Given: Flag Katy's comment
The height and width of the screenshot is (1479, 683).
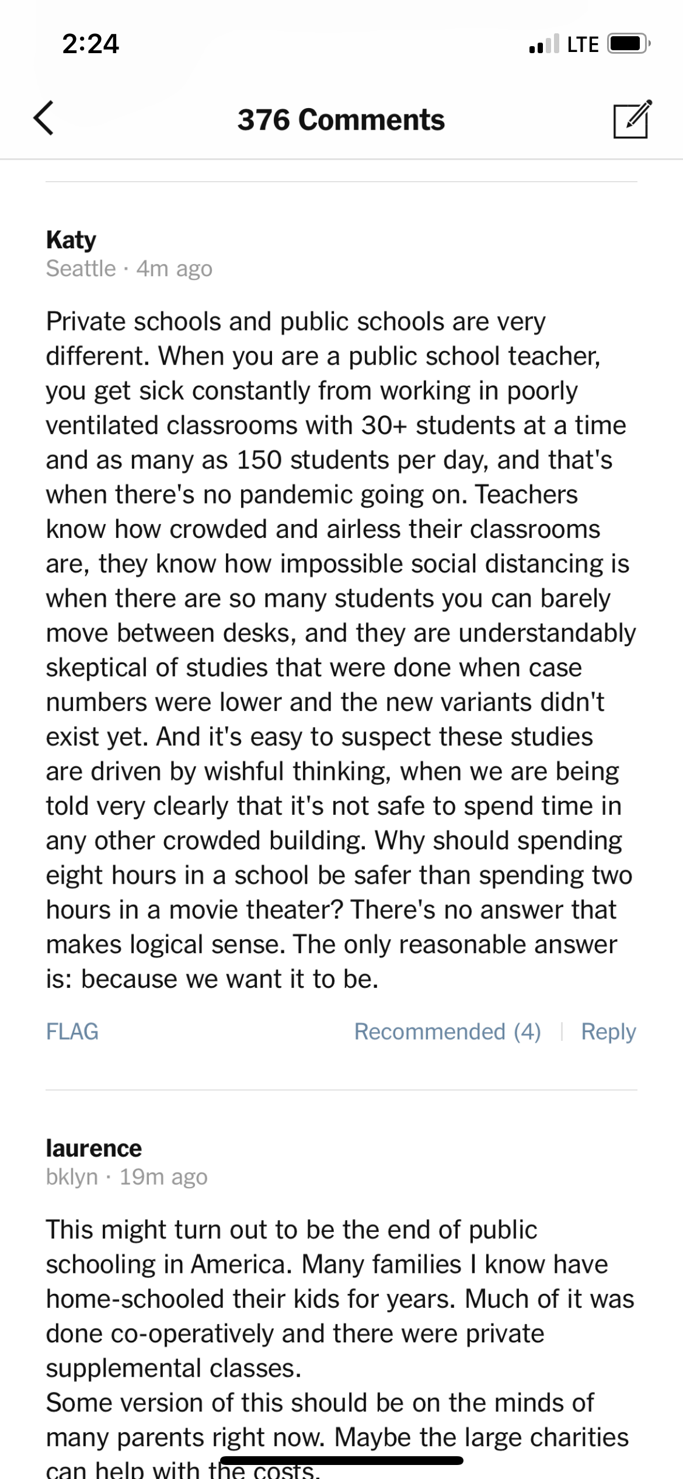Looking at the screenshot, I should click(72, 1032).
